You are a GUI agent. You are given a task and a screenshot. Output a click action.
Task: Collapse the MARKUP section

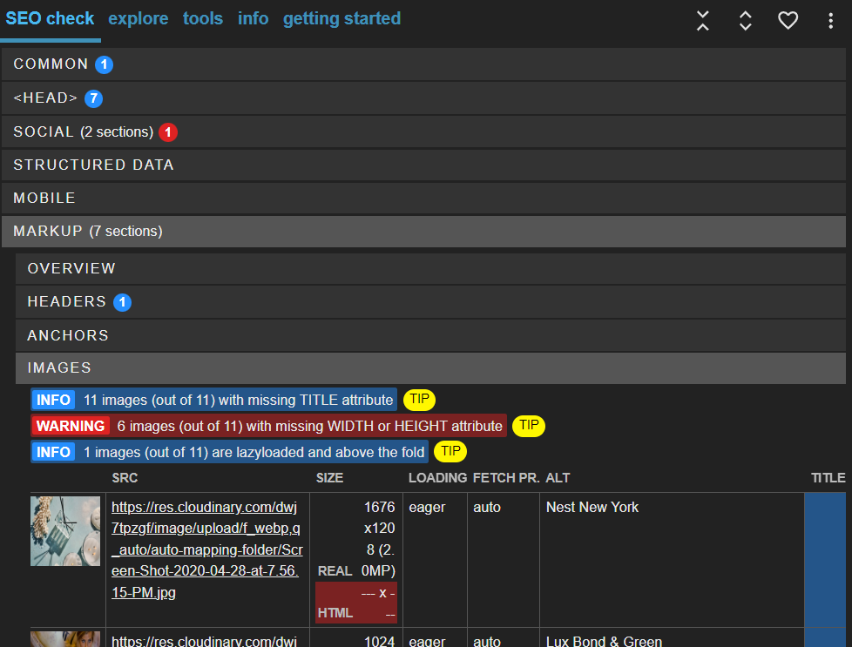tap(48, 232)
